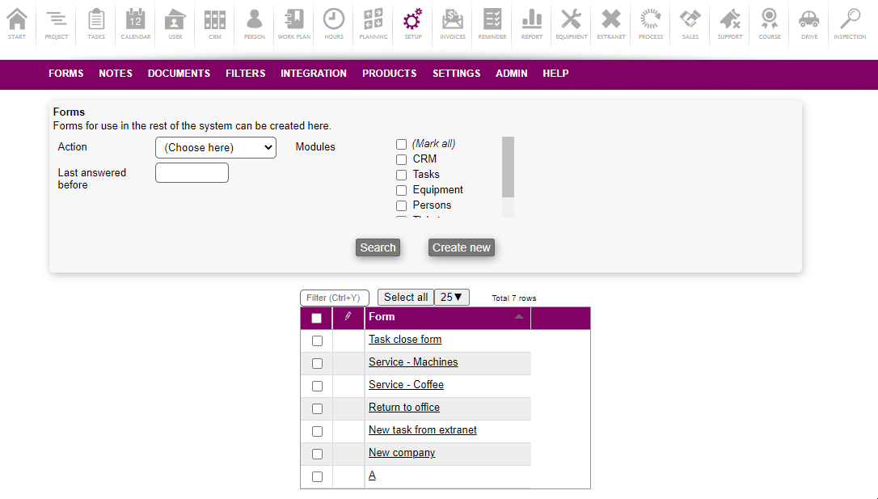Enable the Equipment module checkbox
This screenshot has width=878, height=499.
click(x=401, y=191)
